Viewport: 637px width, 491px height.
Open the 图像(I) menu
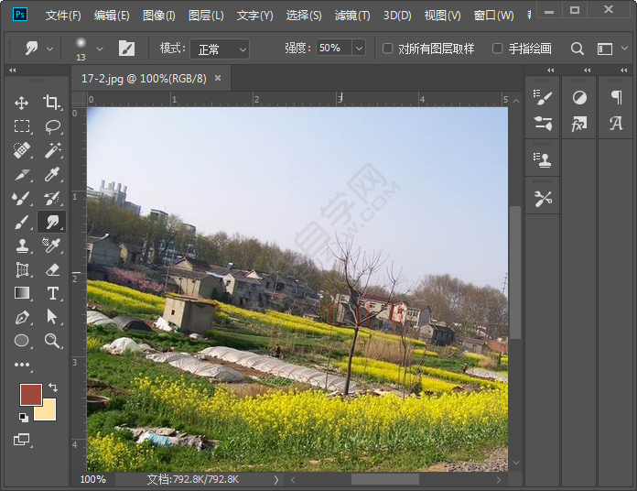click(159, 16)
